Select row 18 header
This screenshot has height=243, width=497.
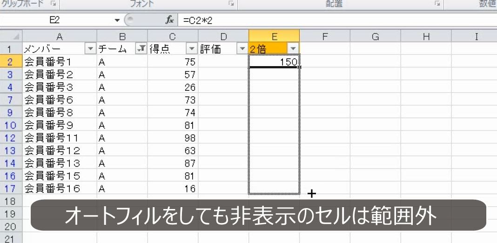(11, 201)
